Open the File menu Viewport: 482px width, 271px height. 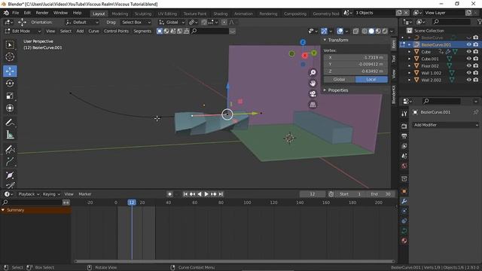15,13
